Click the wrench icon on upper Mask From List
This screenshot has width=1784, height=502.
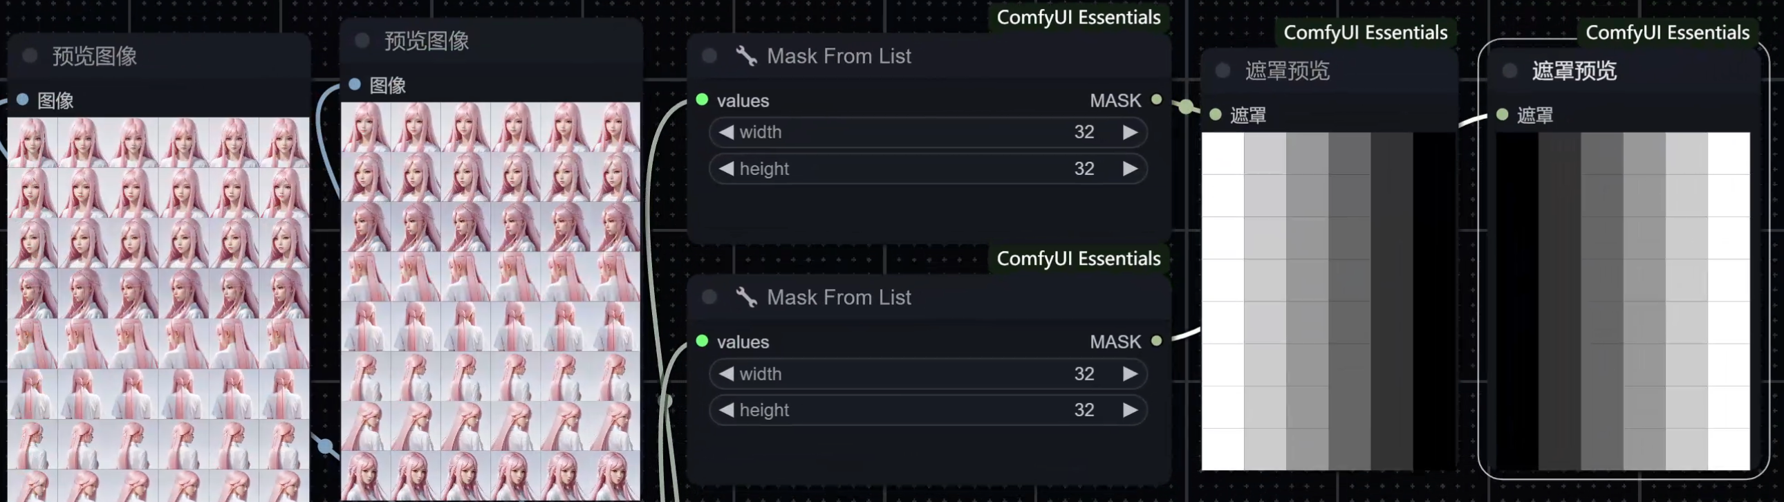click(x=745, y=56)
